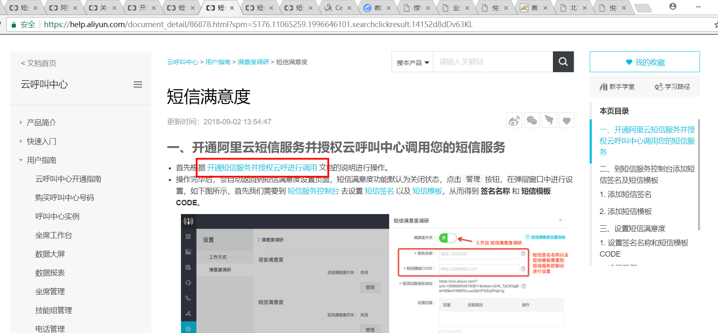Open 坐席工作台 in sidebar
The height and width of the screenshot is (333, 718).
(x=53, y=235)
